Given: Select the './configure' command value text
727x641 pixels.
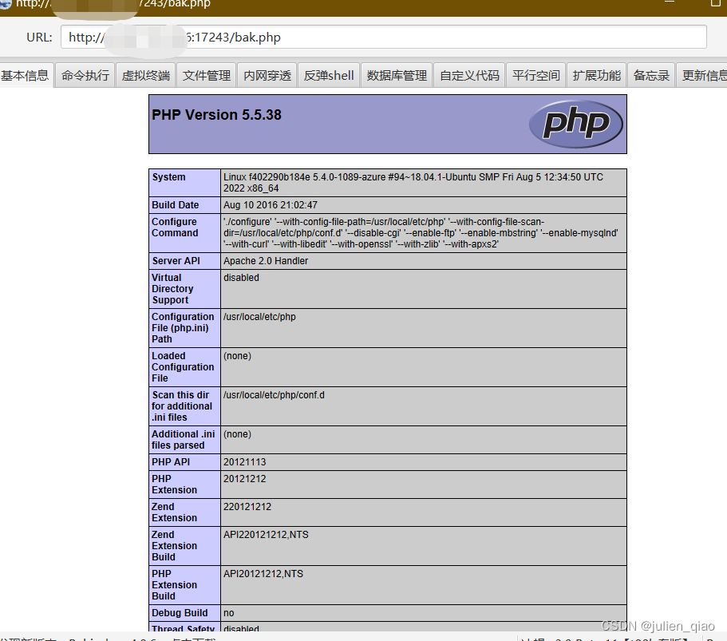Looking at the screenshot, I should [x=421, y=233].
